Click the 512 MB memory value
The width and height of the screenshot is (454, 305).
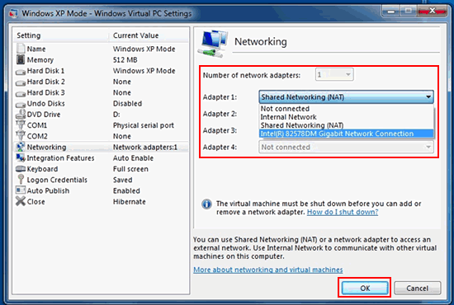pos(125,60)
